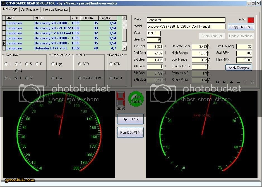
Task: Choose Portal option under Portal Axle
Action: pyautogui.click(x=111, y=78)
